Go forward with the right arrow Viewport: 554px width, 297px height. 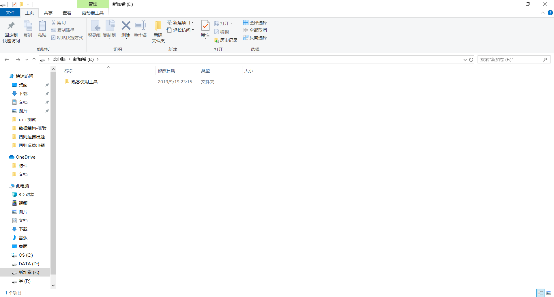tap(18, 59)
